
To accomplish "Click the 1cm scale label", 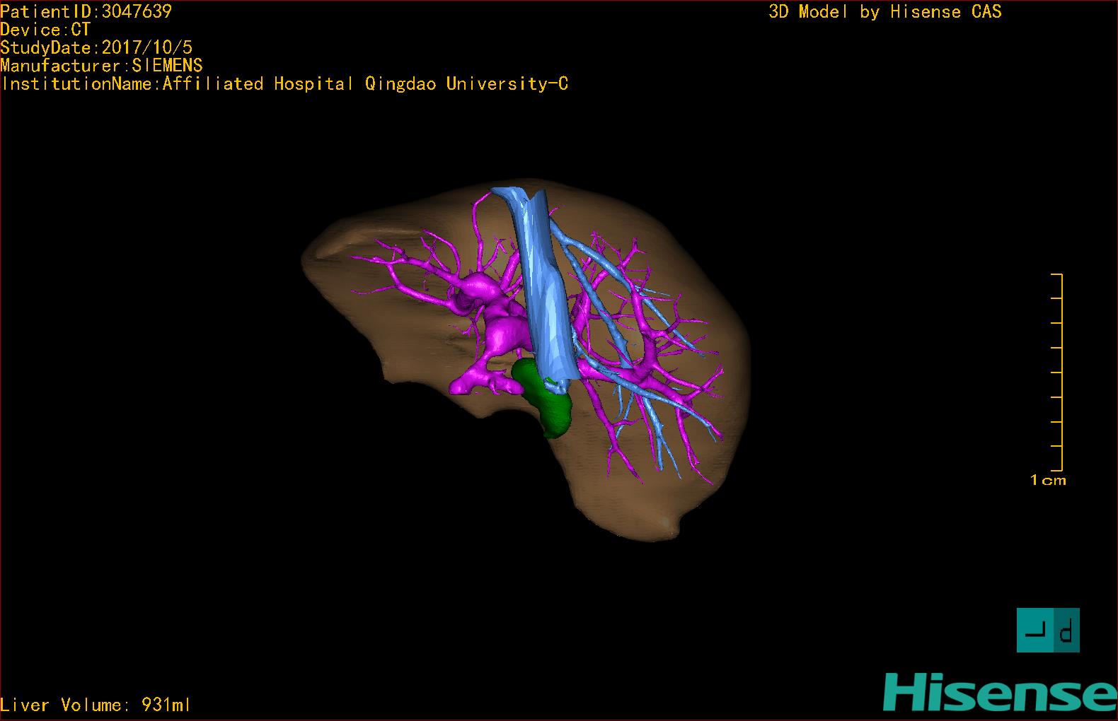I will click(1048, 481).
